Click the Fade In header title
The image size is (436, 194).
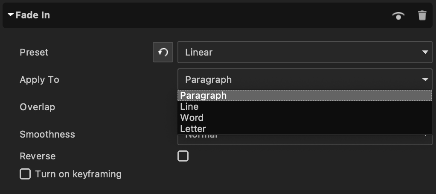coord(32,15)
